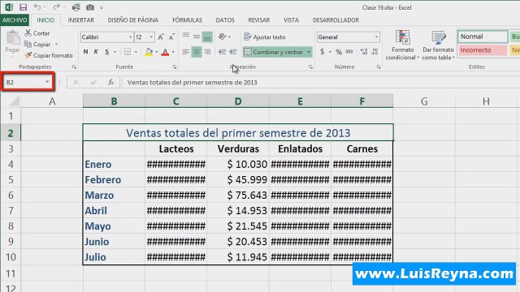The image size is (520, 292).
Task: Select cell containing $ 45.999
Action: click(238, 179)
